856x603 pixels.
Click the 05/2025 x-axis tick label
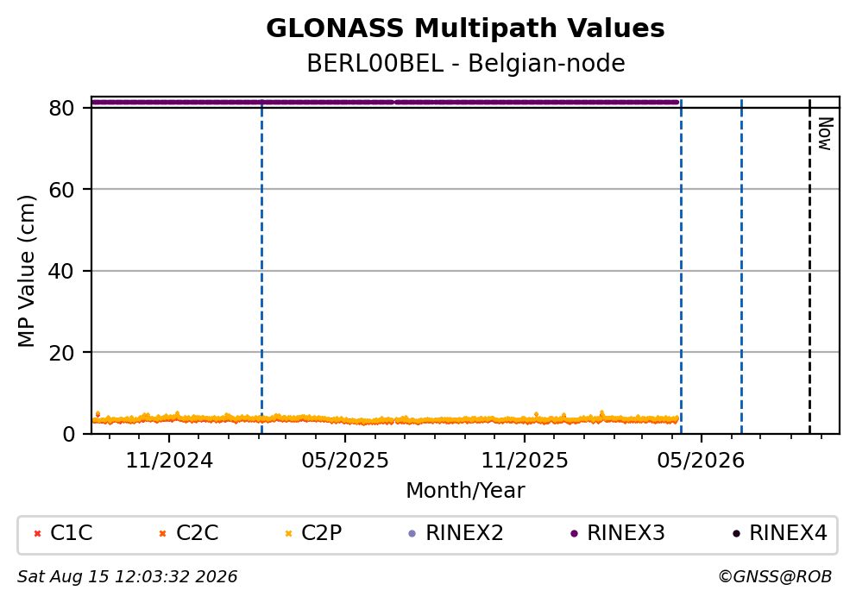[345, 462]
